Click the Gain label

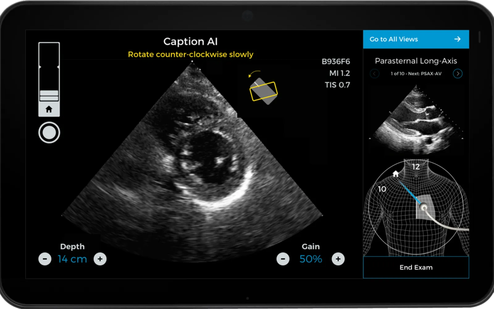point(311,246)
